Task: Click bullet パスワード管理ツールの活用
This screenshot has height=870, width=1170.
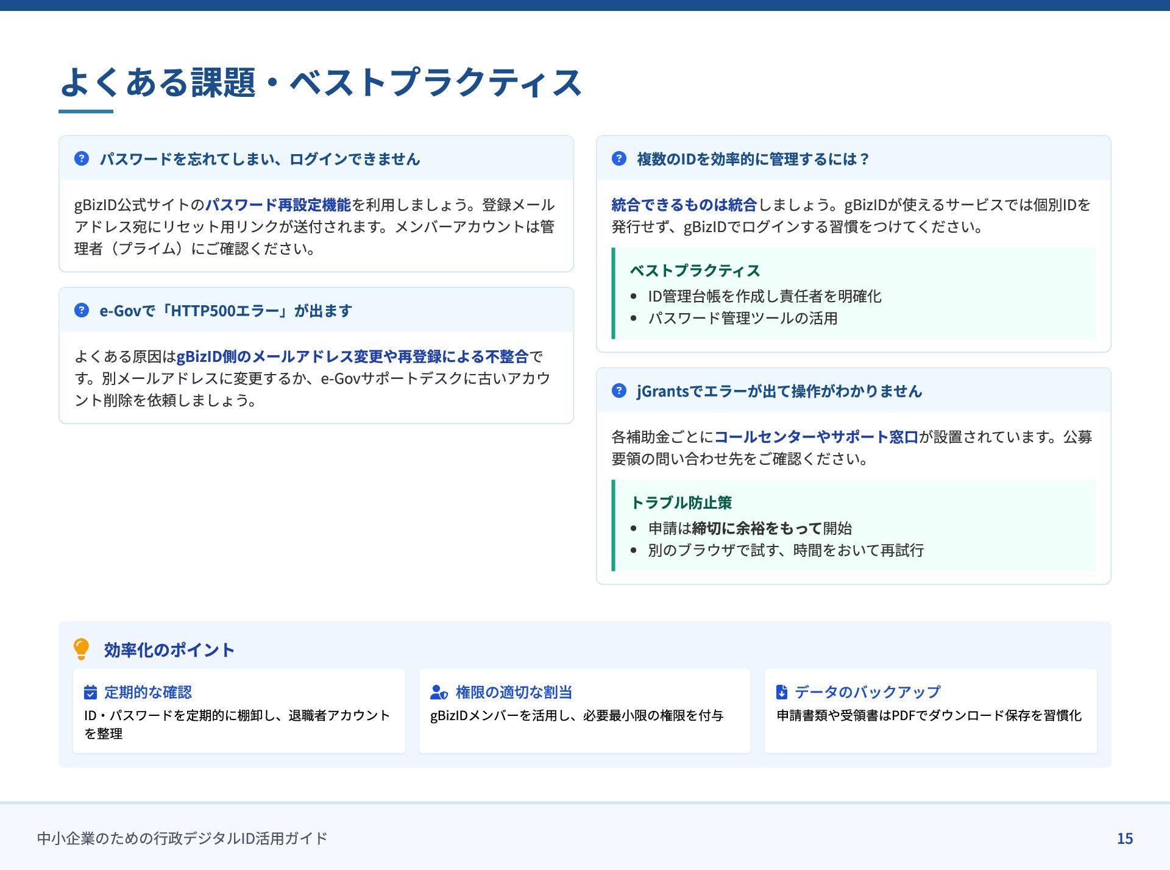Action: (743, 318)
